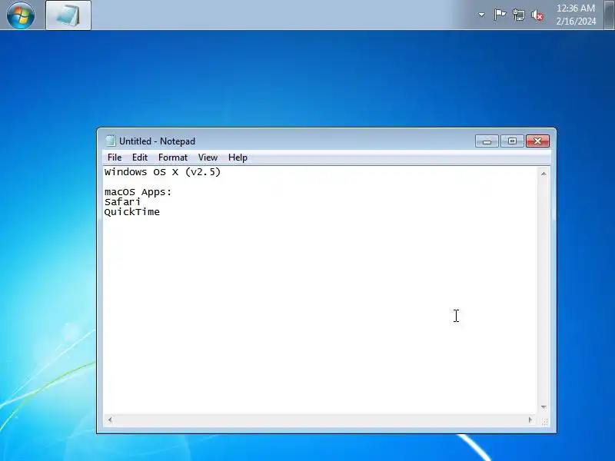This screenshot has width=615, height=461.
Task: Place cursor in 'Windows OS X (v2.5)' line
Action: click(162, 171)
